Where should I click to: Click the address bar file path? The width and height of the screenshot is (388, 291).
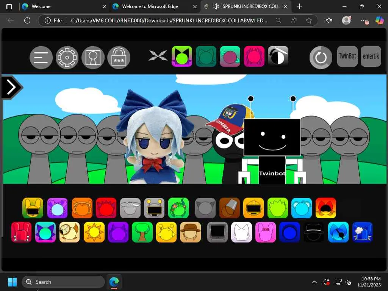pyautogui.click(x=169, y=20)
